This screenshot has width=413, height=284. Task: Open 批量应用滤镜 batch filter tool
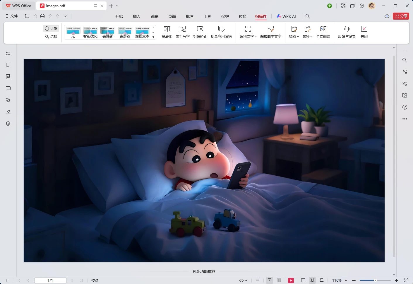(222, 32)
